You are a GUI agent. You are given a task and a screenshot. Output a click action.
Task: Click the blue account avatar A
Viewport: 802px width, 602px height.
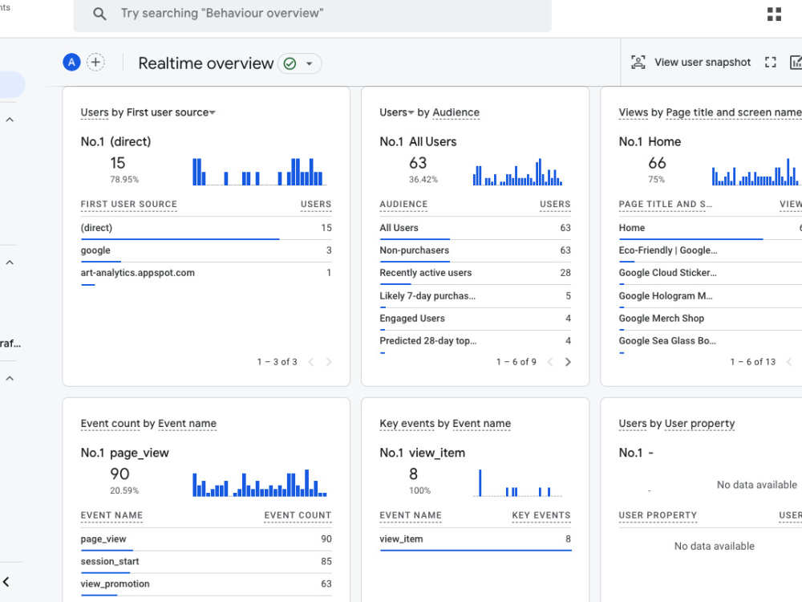pos(71,62)
